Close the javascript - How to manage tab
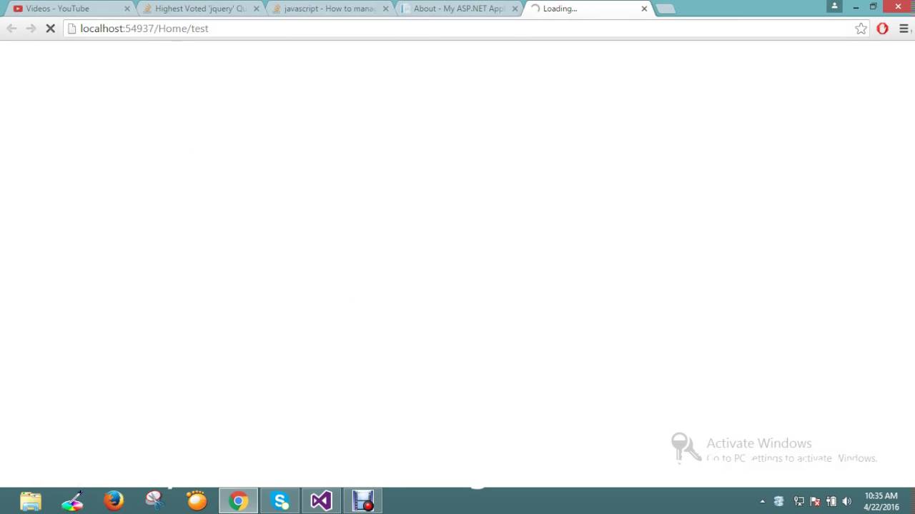 tap(386, 9)
